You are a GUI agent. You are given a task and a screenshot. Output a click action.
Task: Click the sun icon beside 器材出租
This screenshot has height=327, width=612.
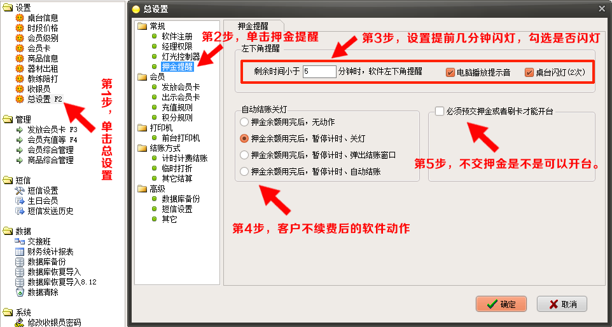(19, 68)
